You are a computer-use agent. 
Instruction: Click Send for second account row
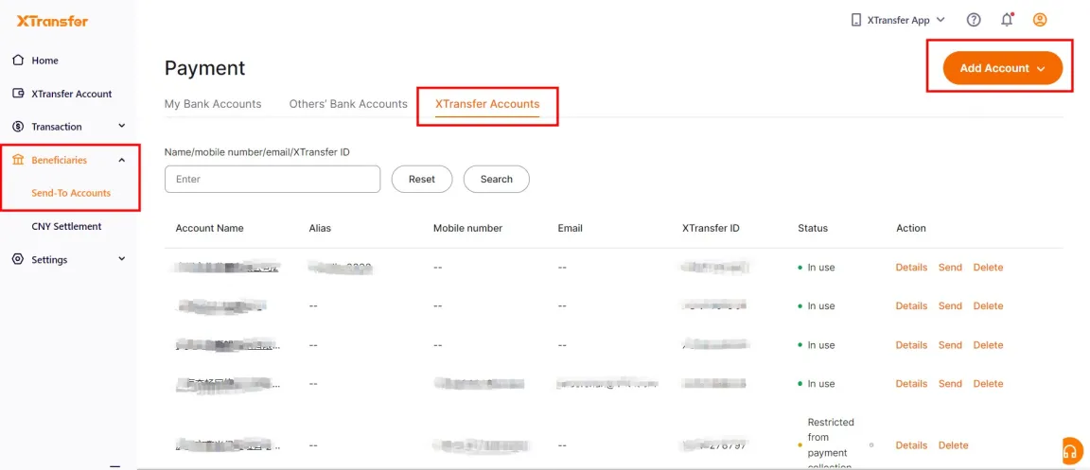[x=950, y=305]
